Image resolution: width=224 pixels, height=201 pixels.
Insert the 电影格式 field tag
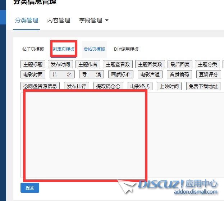[x=140, y=86]
